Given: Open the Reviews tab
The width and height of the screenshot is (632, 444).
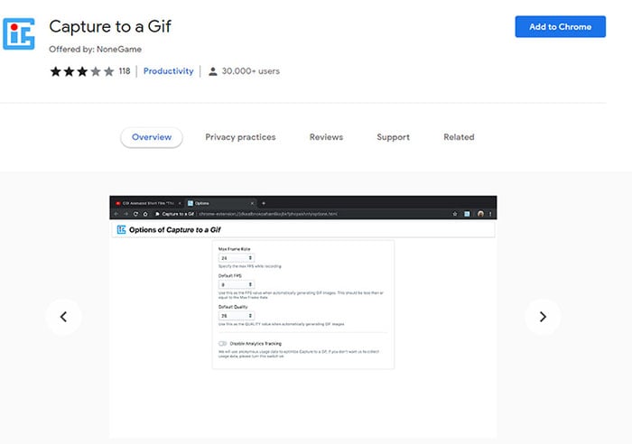Looking at the screenshot, I should [x=326, y=137].
